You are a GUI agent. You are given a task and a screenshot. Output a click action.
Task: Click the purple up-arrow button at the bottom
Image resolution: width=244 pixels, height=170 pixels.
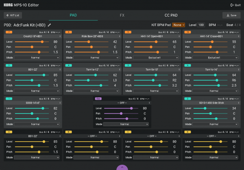click(x=122, y=167)
